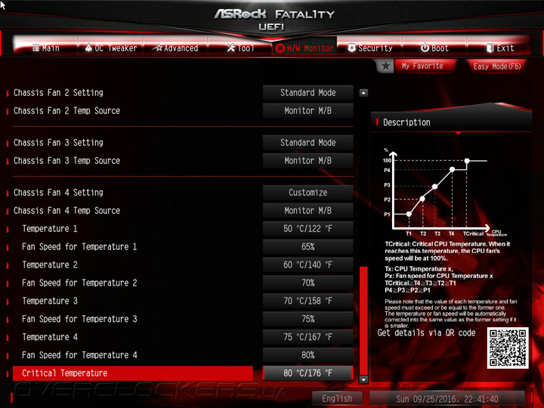
Task: Go to the Security tab
Action: (369, 48)
